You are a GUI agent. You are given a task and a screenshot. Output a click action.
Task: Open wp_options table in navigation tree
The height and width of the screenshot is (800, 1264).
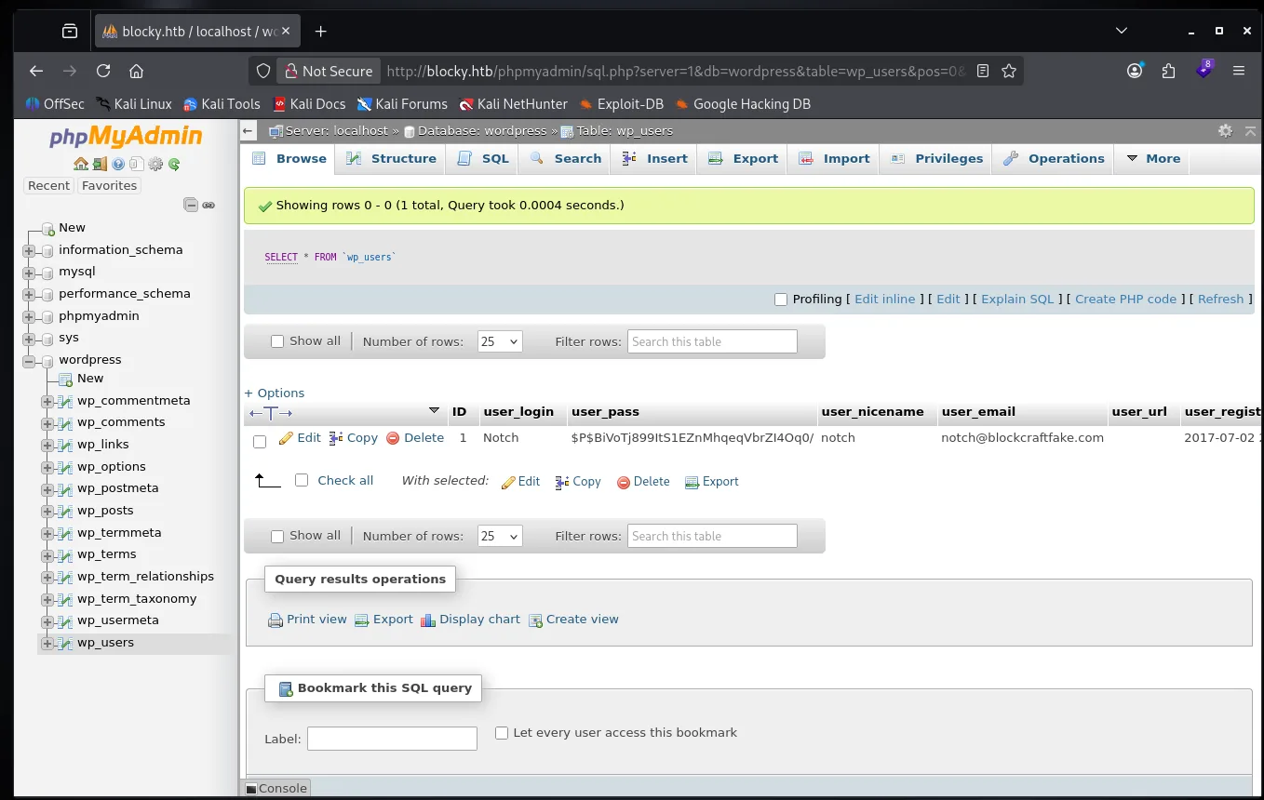[x=112, y=467]
